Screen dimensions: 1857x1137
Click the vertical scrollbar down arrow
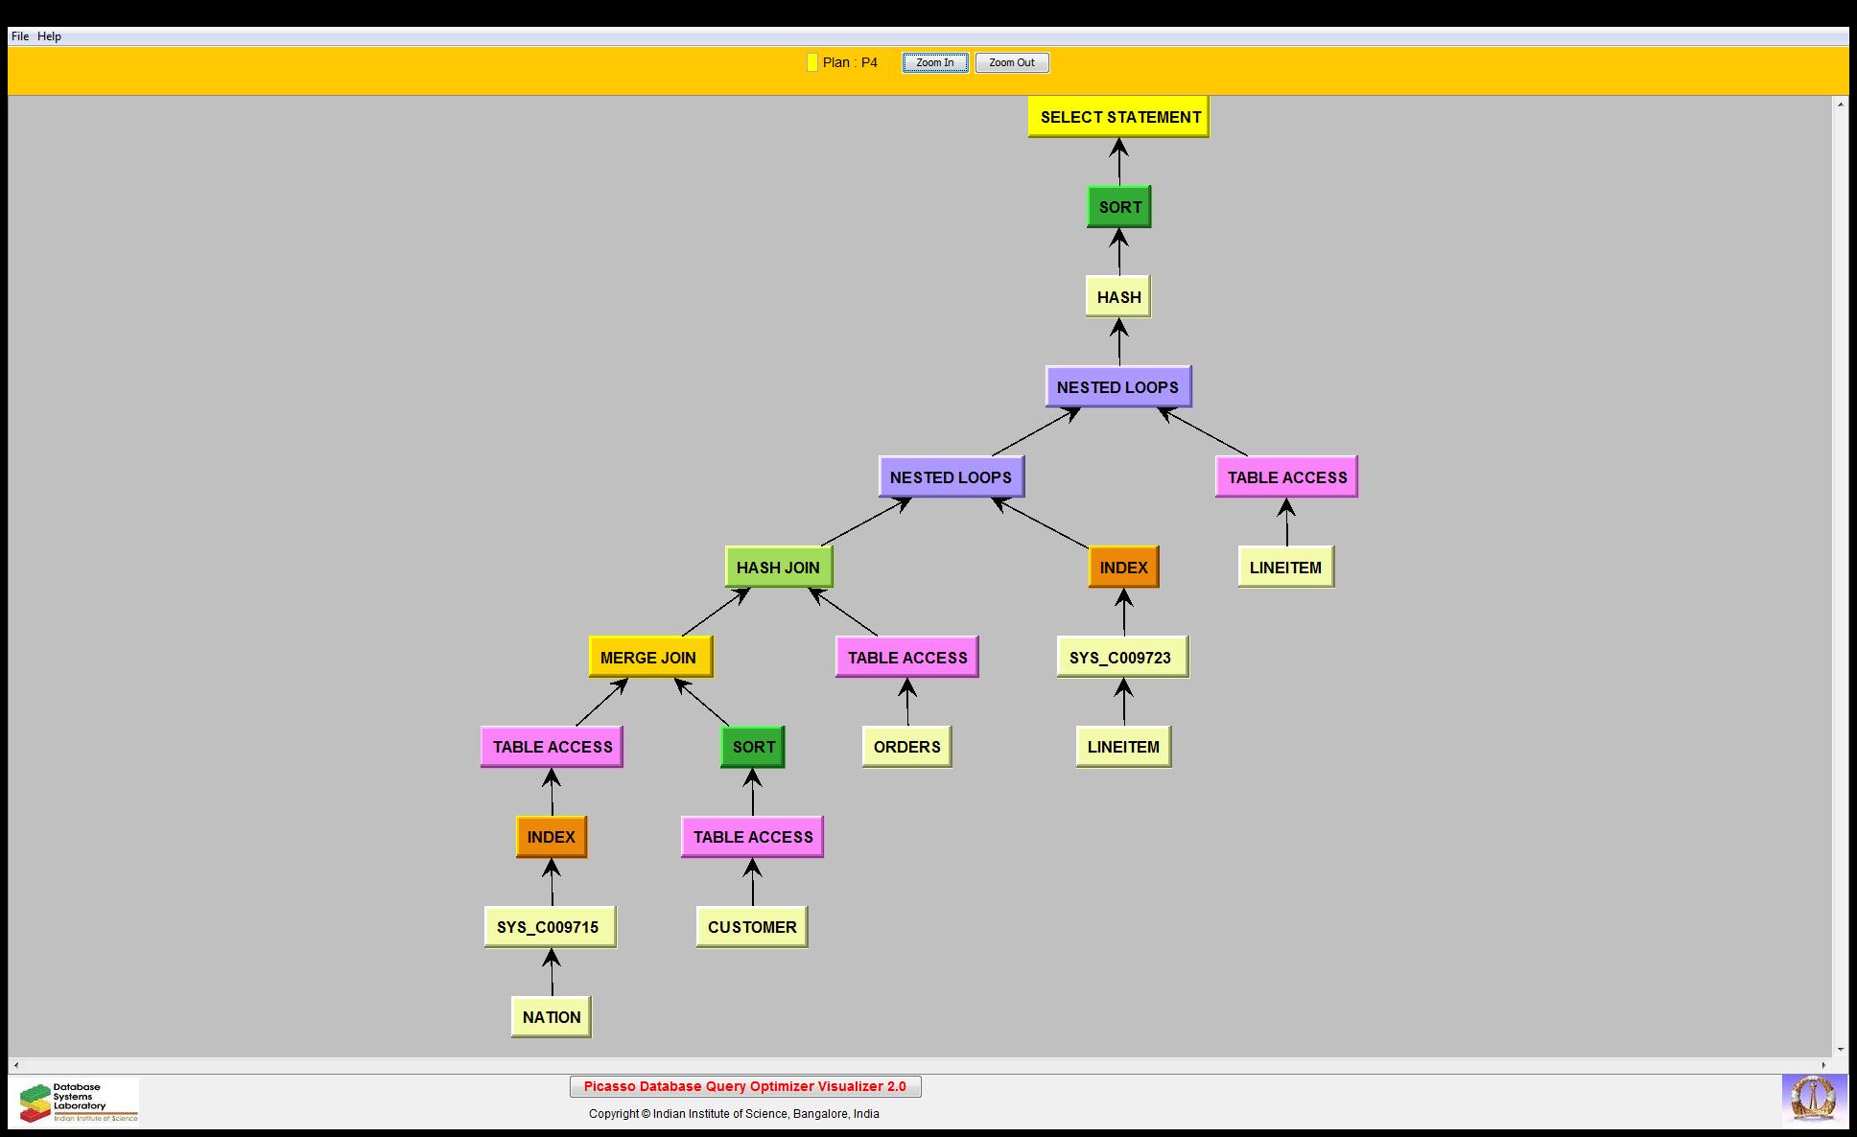coord(1840,1050)
